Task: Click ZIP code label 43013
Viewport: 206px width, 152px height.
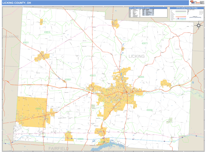Action: (47, 32)
